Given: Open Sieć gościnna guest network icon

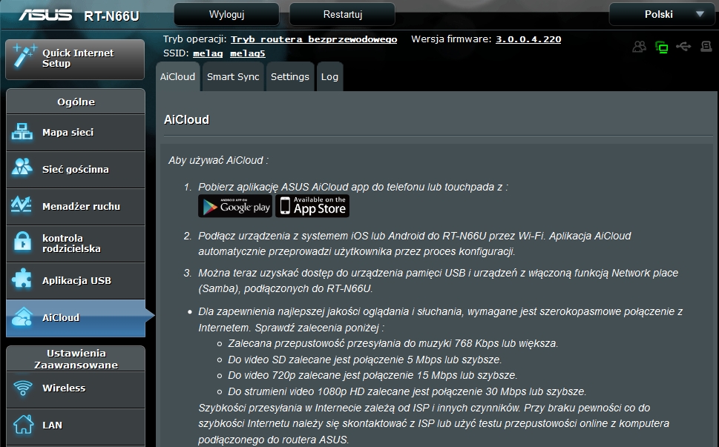Looking at the screenshot, I should click(x=22, y=168).
